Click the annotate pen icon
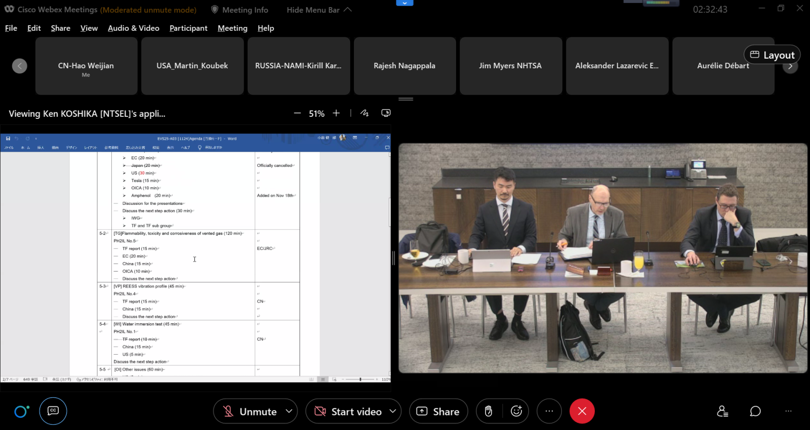This screenshot has width=810, height=430. 364,113
